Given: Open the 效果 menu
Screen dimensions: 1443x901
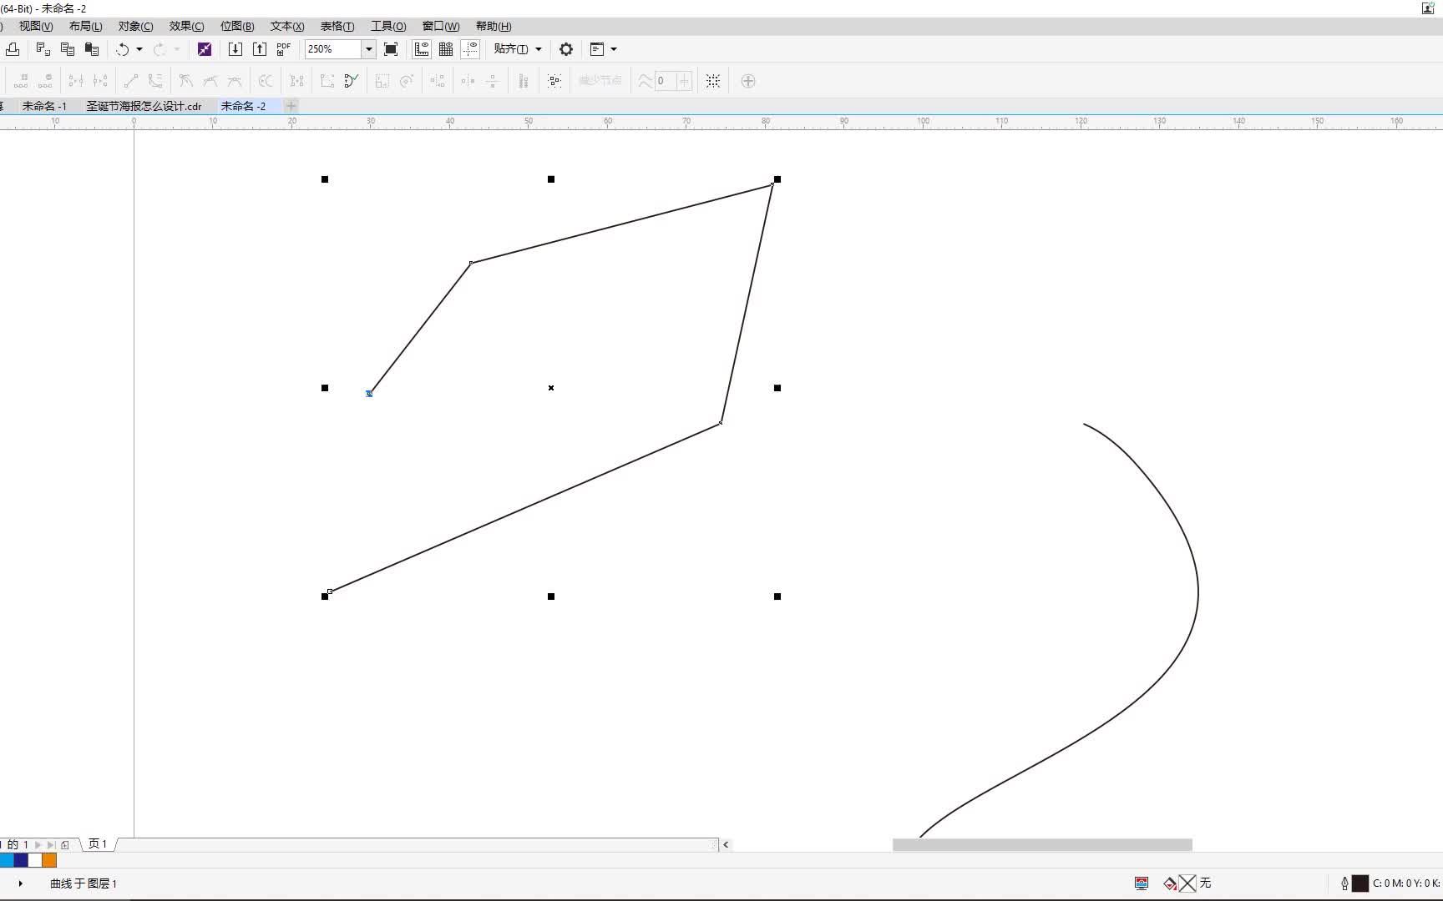Looking at the screenshot, I should tap(186, 27).
